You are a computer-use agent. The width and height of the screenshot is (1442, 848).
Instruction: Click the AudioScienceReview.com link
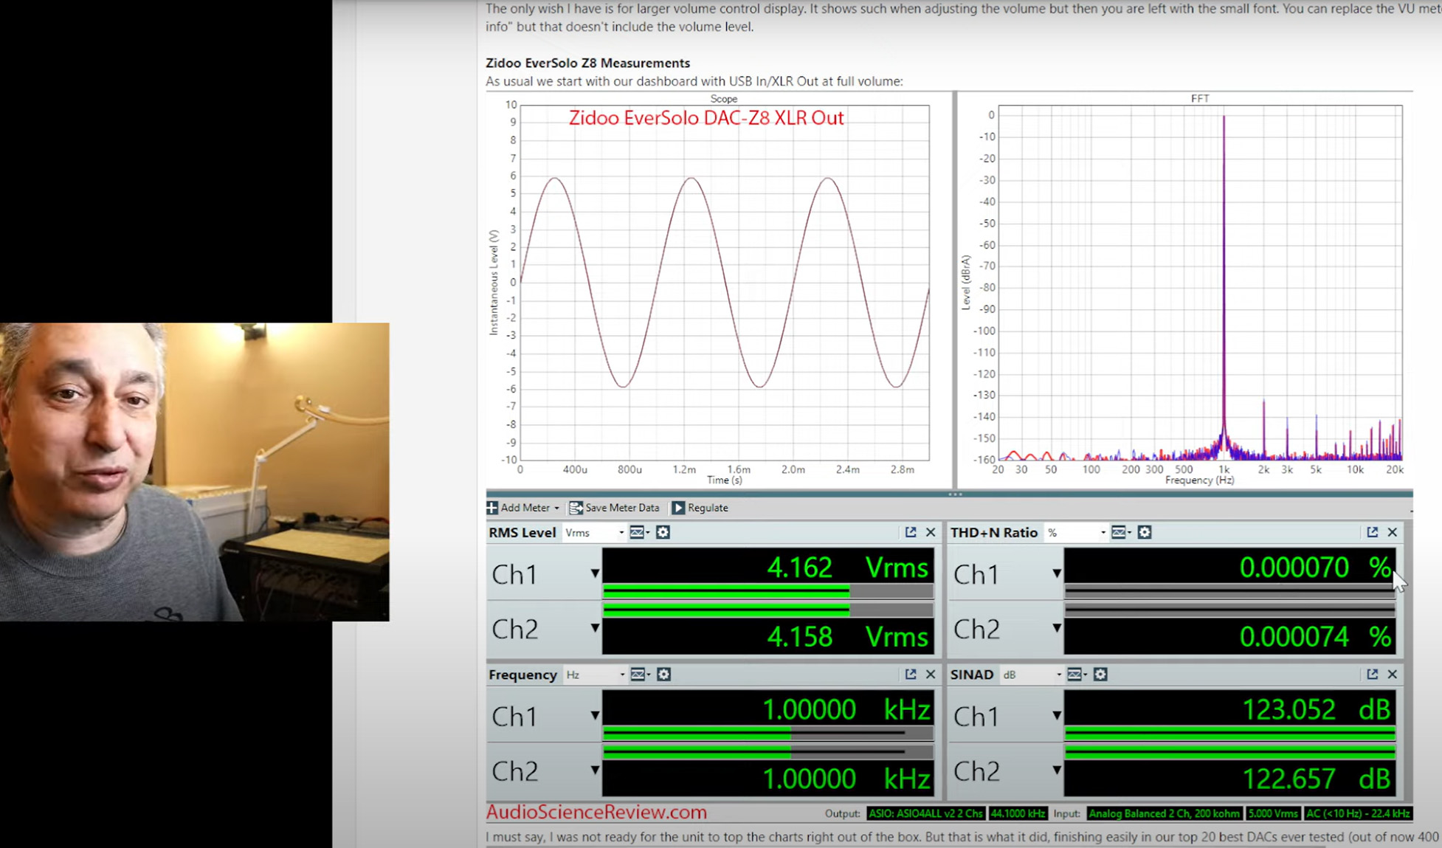(x=596, y=813)
